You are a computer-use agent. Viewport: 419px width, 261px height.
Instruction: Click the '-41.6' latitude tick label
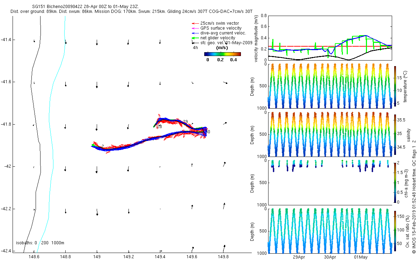6,82
